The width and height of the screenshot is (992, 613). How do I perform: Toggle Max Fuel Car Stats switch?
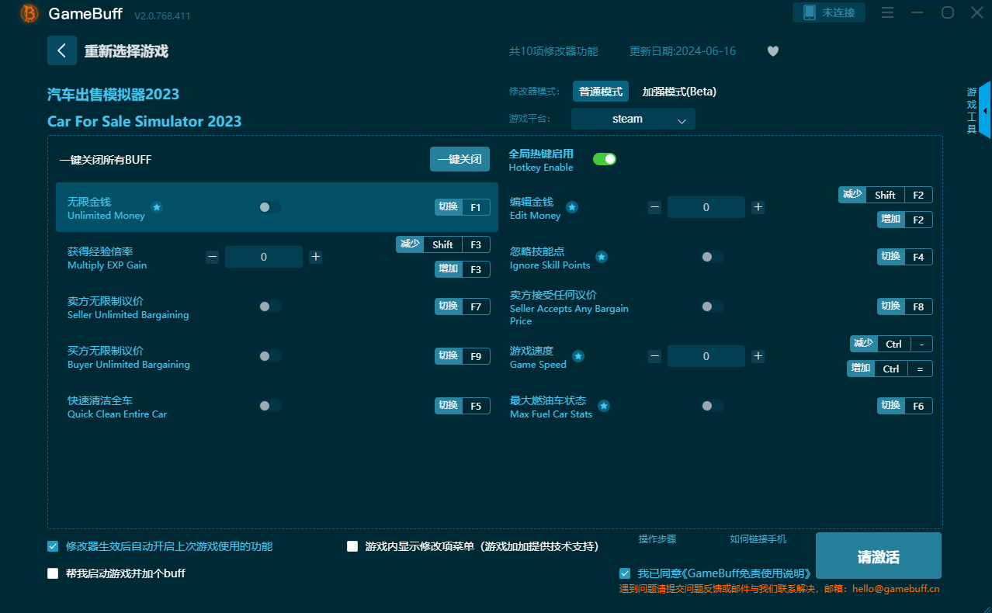click(713, 406)
